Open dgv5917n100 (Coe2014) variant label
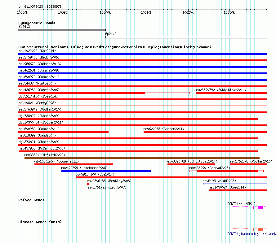This screenshot has width=276, height=243. tap(38, 96)
